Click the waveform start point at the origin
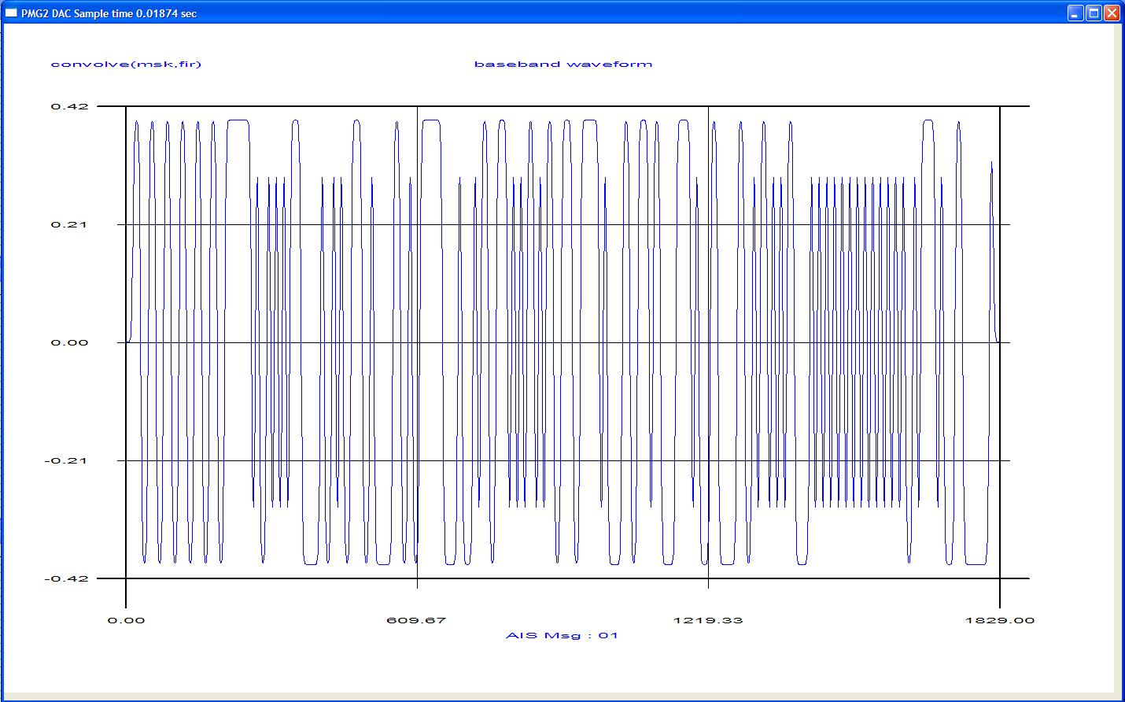1125x702 pixels. 127,342
